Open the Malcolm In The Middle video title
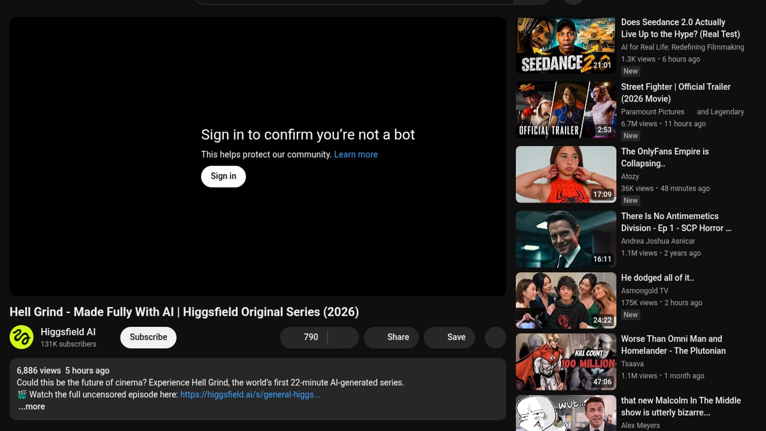The height and width of the screenshot is (431, 766). 681,406
